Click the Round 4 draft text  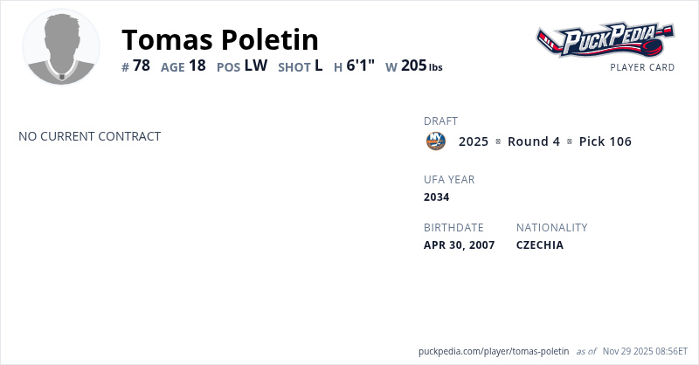point(533,141)
